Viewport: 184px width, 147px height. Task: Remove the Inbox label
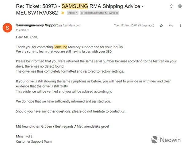tap(77, 13)
